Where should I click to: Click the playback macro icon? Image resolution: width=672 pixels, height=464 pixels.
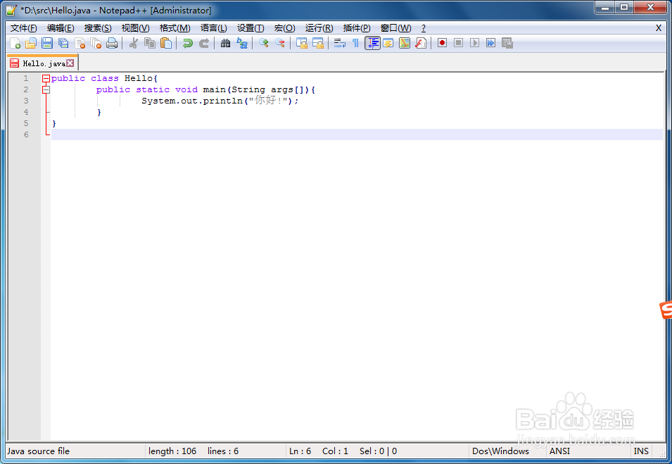(x=474, y=44)
